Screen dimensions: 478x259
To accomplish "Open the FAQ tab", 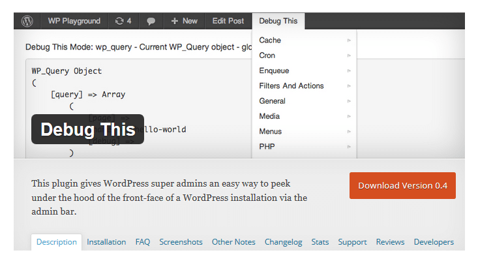I will pos(143,242).
